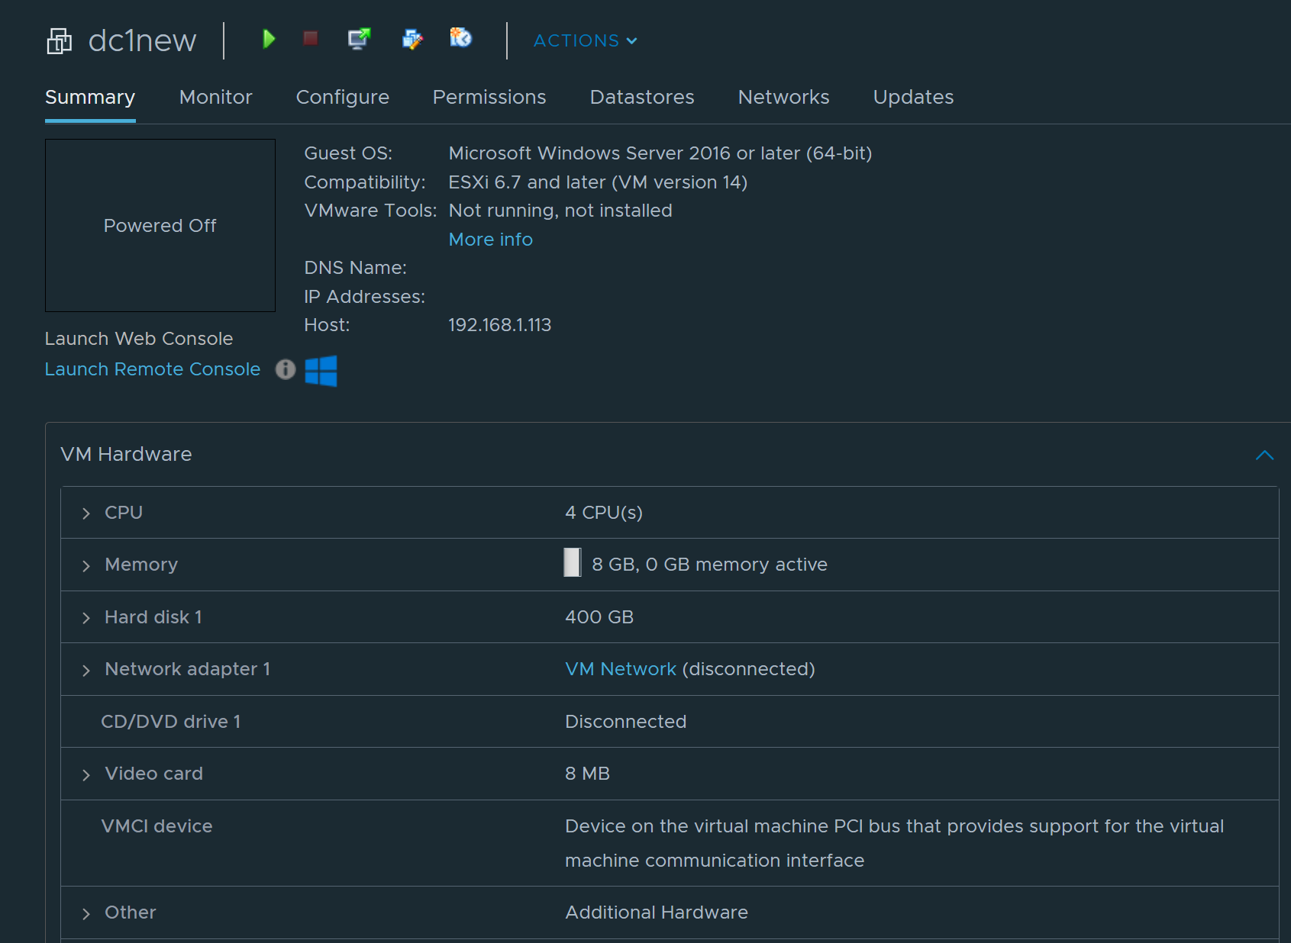1291x943 pixels.
Task: Open Edit Settings from the toolbar icon
Action: click(x=412, y=39)
